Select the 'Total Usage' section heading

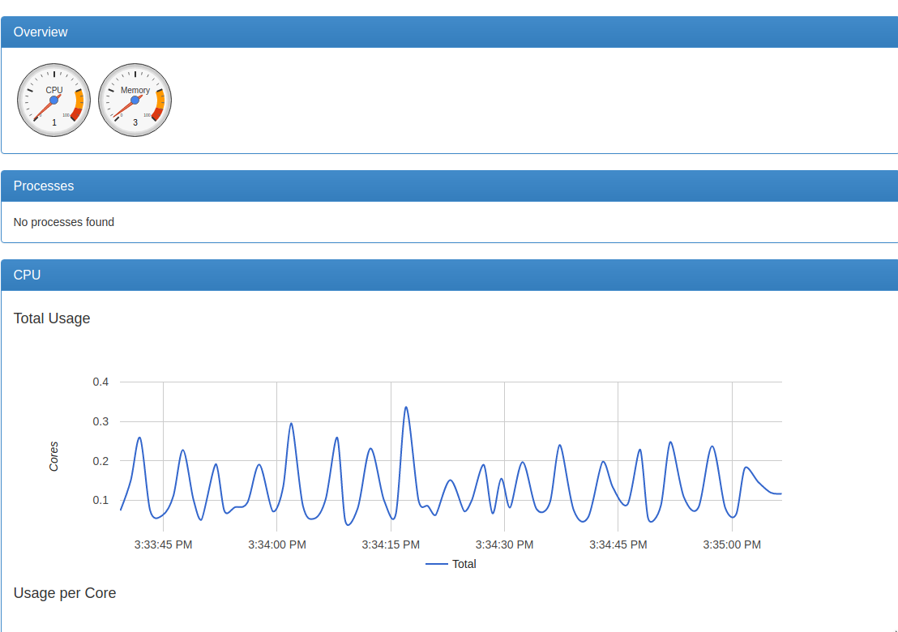pos(51,318)
